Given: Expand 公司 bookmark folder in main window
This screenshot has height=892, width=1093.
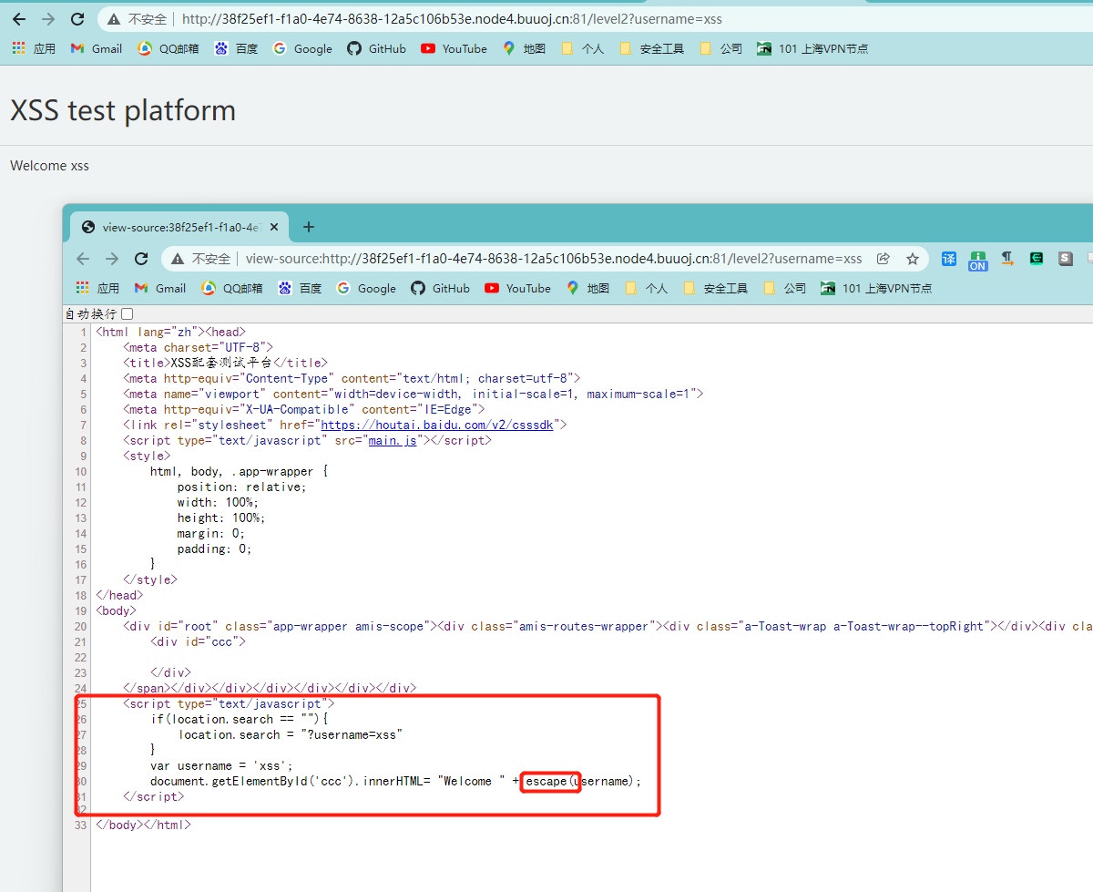Looking at the screenshot, I should [721, 48].
